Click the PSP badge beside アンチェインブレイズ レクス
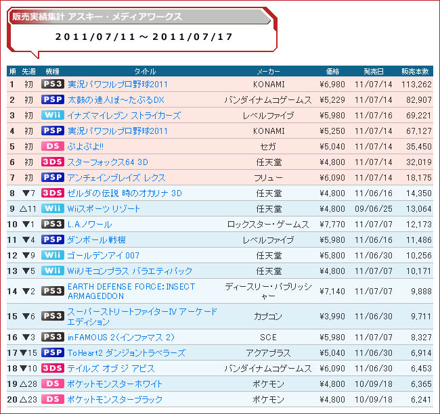 pyautogui.click(x=53, y=177)
